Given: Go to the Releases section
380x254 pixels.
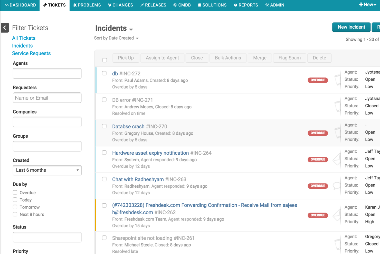Looking at the screenshot, I should (153, 5).
